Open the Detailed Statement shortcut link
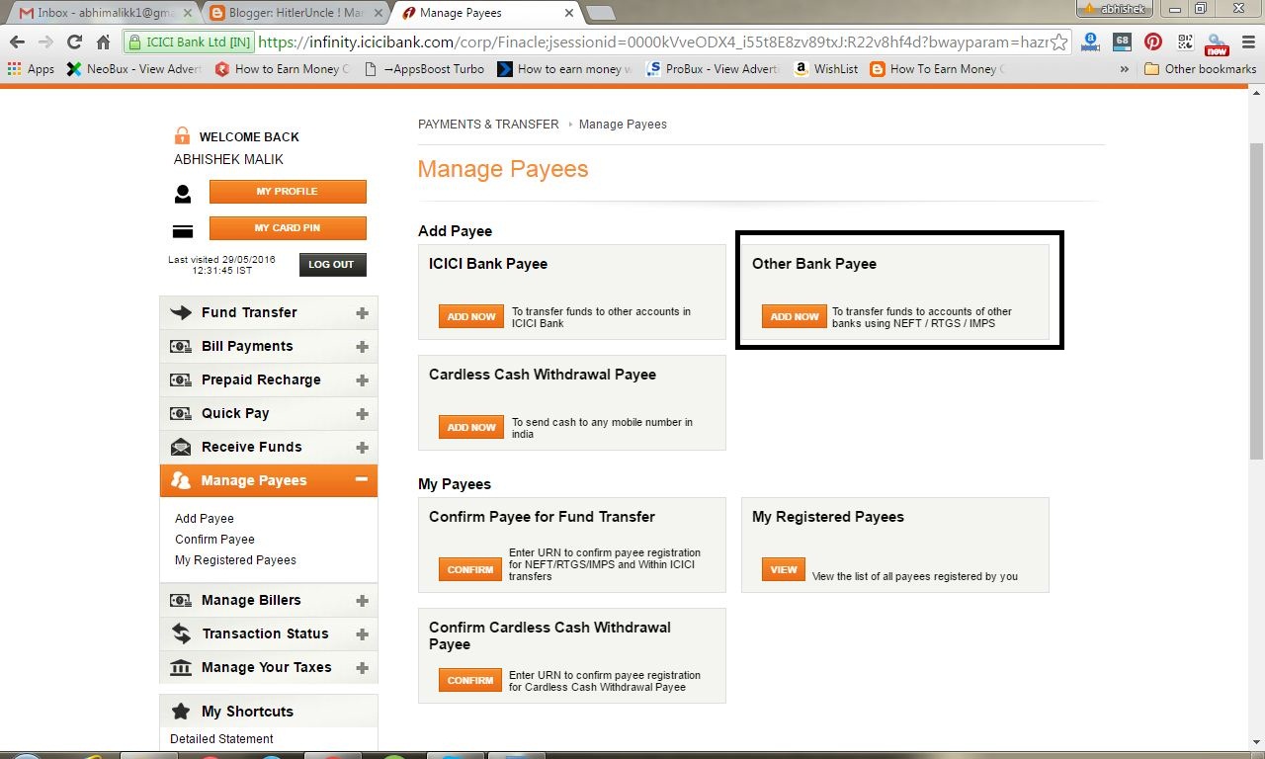 click(x=221, y=738)
